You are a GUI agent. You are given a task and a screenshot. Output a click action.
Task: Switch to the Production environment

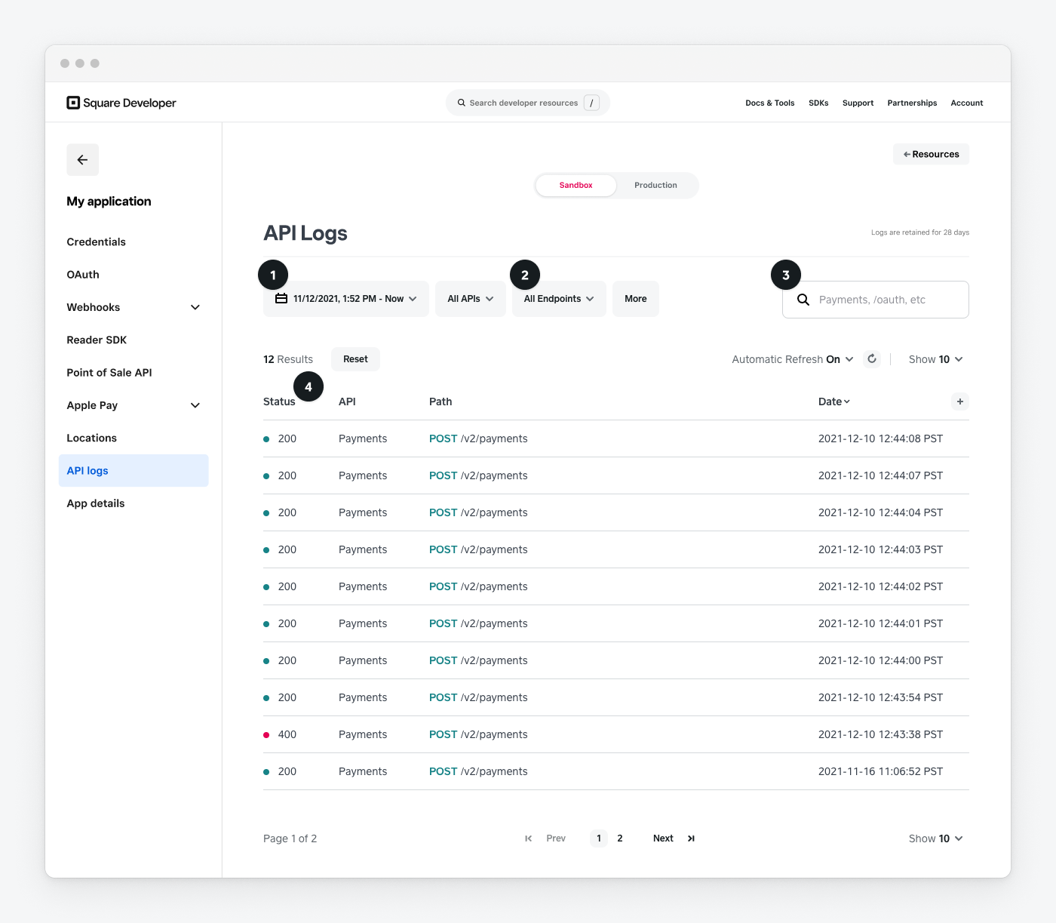[655, 186]
